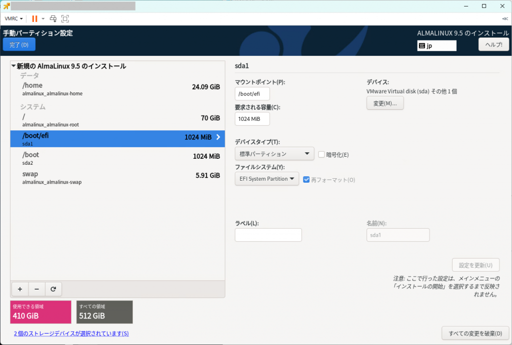Open the ファイルシステム dropdown EFI System Partition
The width and height of the screenshot is (512, 345).
[x=267, y=179]
